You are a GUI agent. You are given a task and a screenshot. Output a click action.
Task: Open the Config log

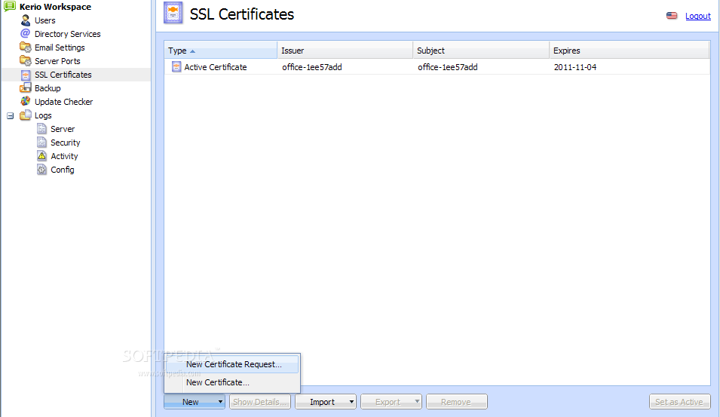coord(63,170)
